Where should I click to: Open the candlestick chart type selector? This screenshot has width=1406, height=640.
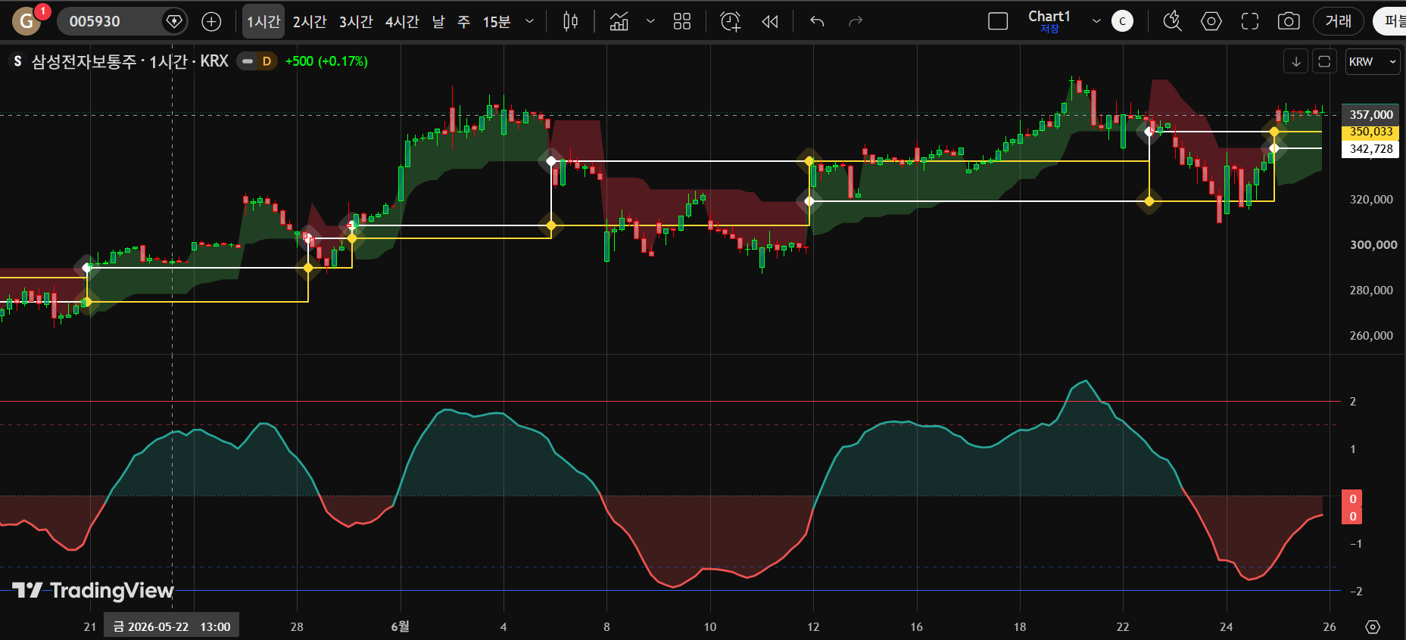click(x=571, y=21)
